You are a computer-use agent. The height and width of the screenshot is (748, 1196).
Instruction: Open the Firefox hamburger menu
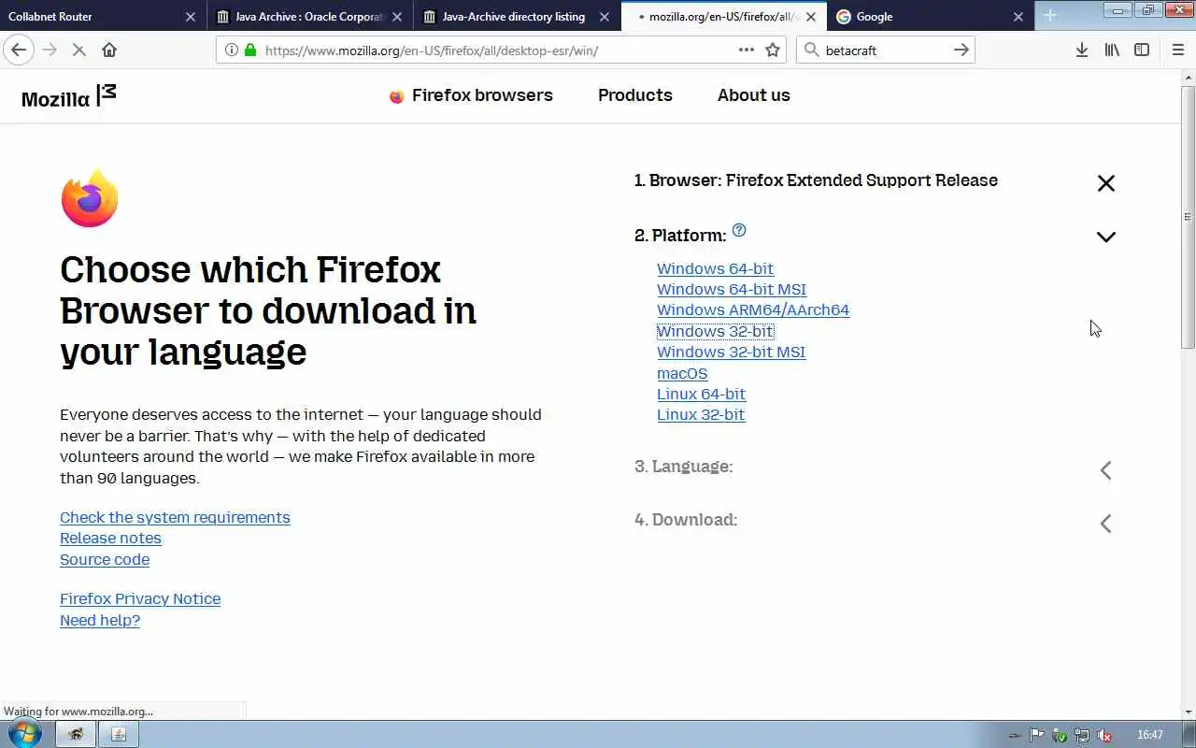1177,50
